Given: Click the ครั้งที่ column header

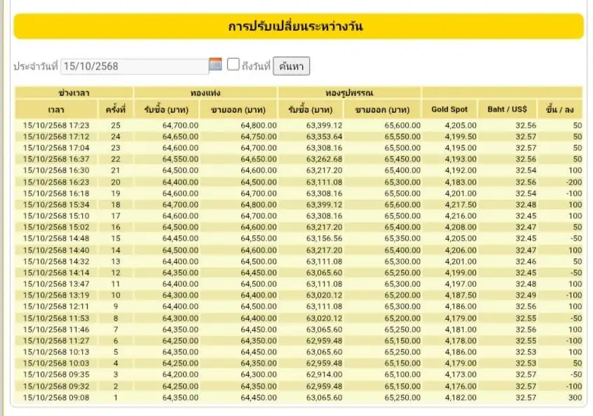Looking at the screenshot, I should 115,109.
